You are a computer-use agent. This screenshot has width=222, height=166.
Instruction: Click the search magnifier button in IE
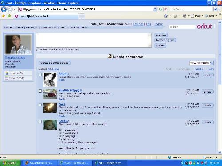click(215, 9)
